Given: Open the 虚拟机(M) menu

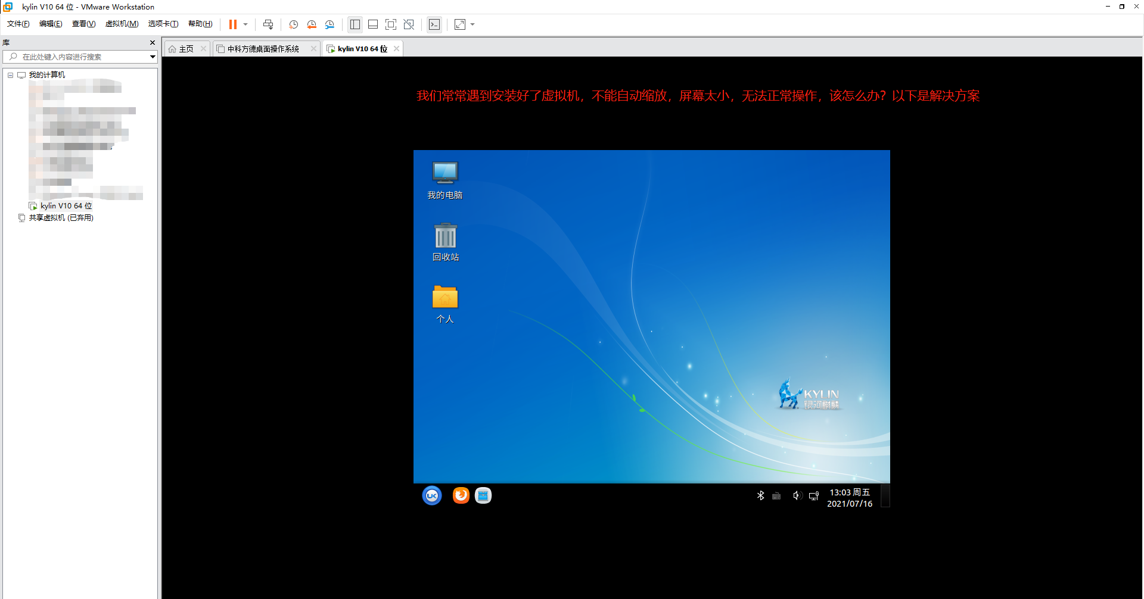Looking at the screenshot, I should point(122,24).
